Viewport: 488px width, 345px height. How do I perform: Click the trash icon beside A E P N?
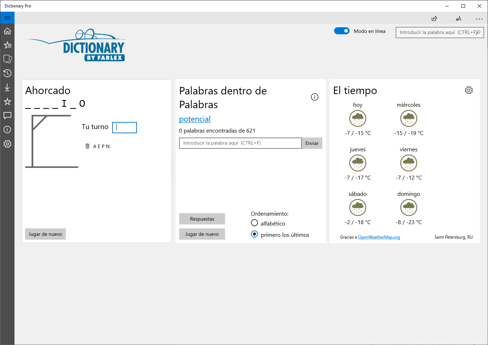pos(87,146)
